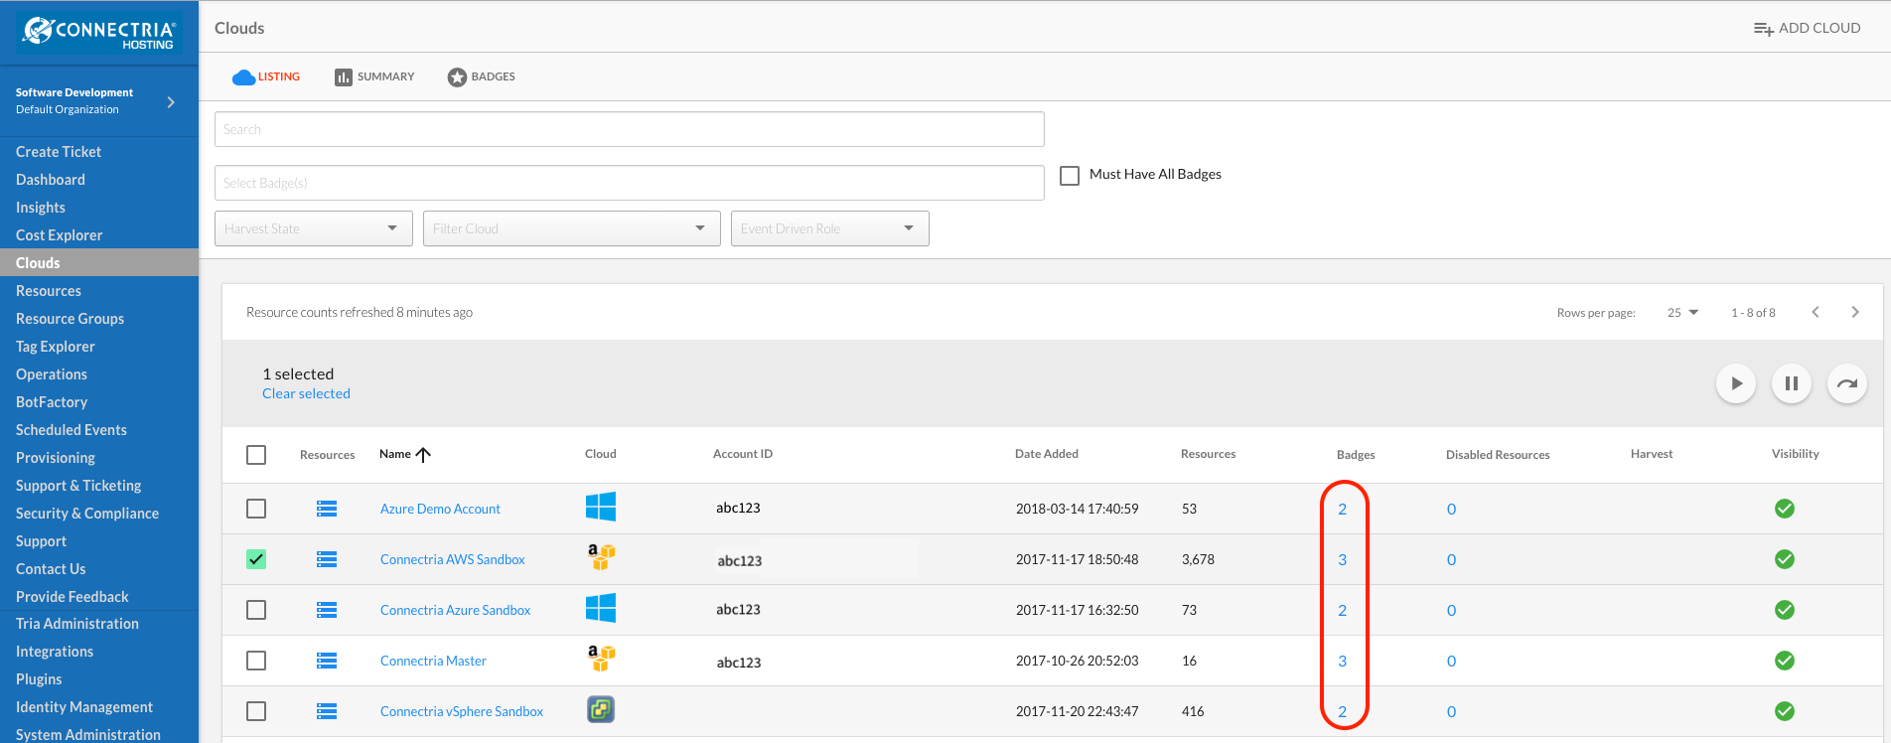Screen dimensions: 1891x743
Task: Click the AWS icon for Connectria AWS Sandbox
Action: click(x=601, y=557)
